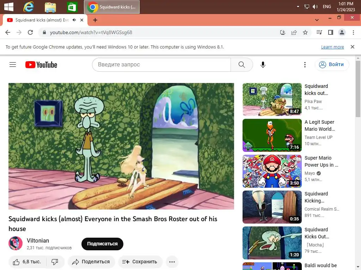The image size is (361, 270).
Task: Open more actions ellipsis below video
Action: tap(172, 262)
